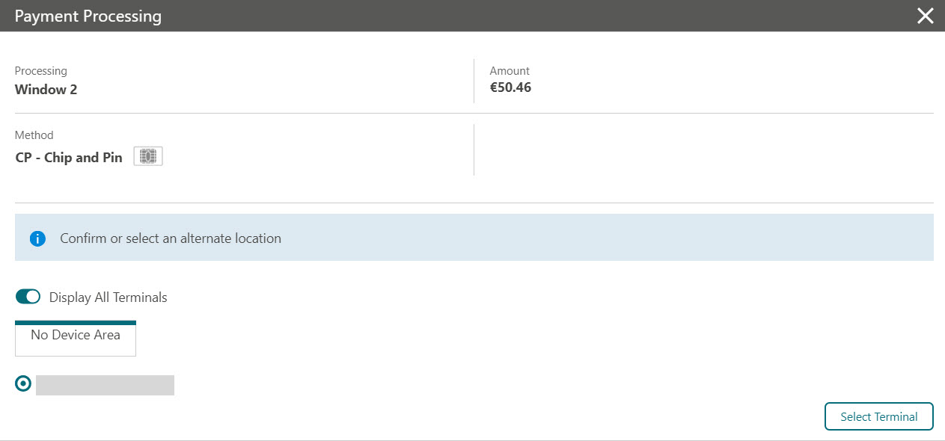Open the No Device Area tab
Screen dimensions: 945x441
[x=76, y=338]
